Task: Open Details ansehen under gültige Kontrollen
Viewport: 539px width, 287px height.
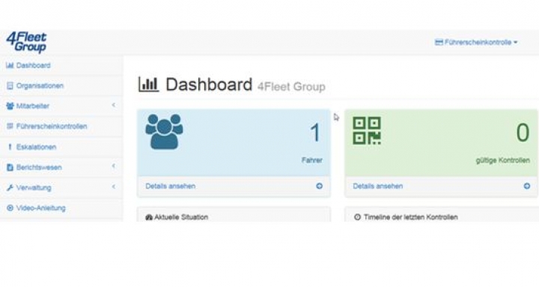Action: pos(378,186)
